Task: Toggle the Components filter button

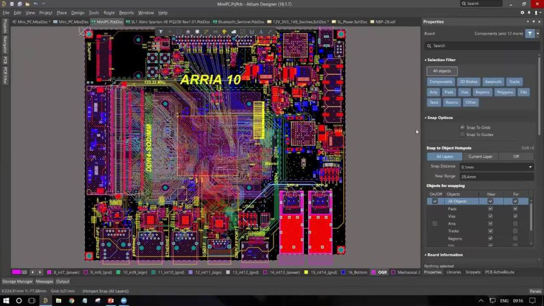Action: click(441, 82)
